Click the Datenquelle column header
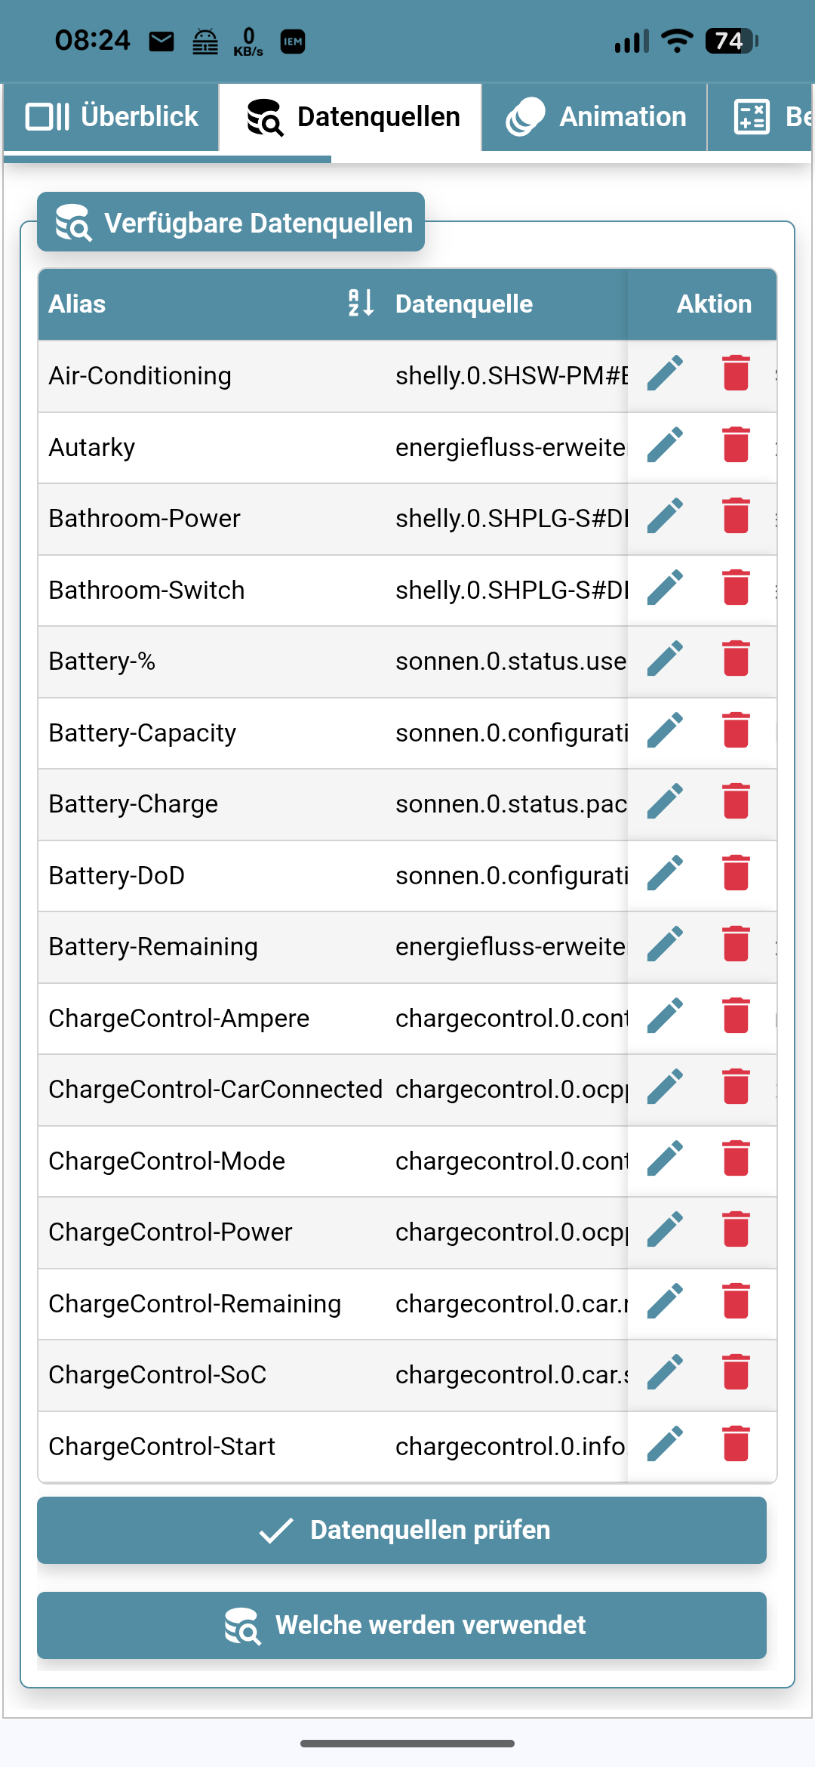Image resolution: width=815 pixels, height=1767 pixels. pos(464,304)
